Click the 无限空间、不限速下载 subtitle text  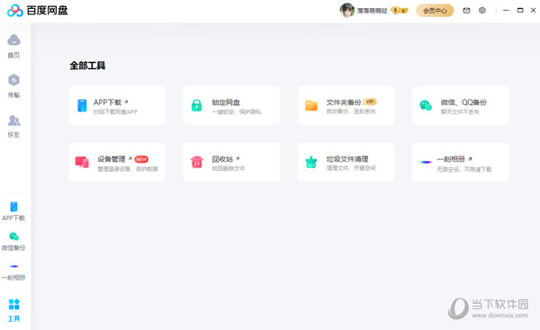[x=464, y=169]
